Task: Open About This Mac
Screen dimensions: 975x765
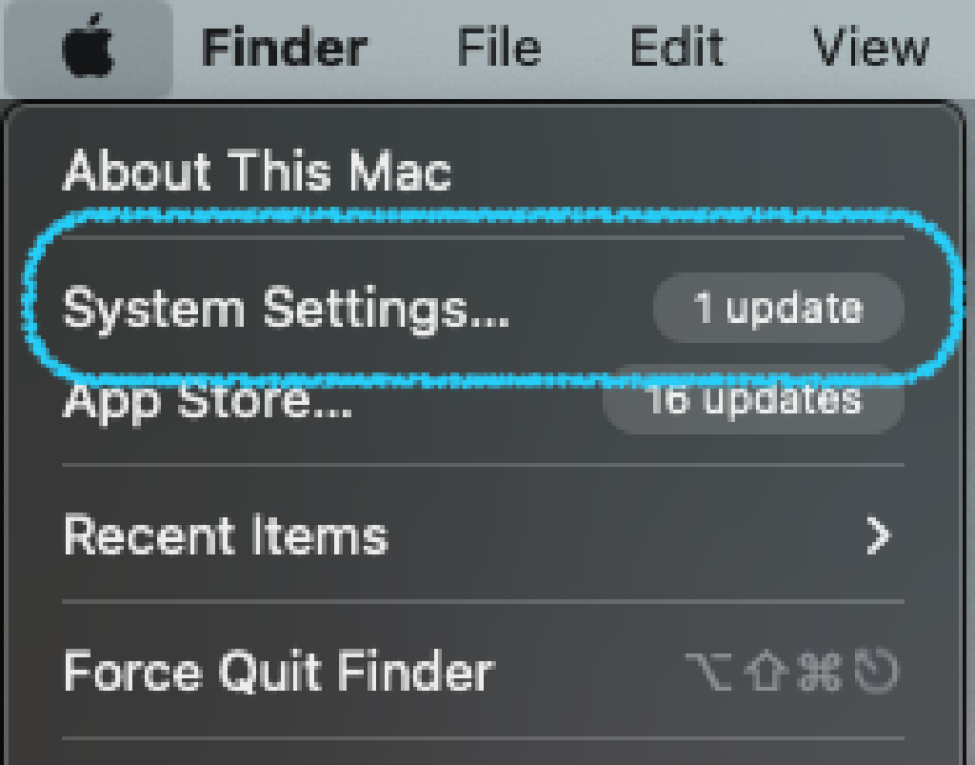Action: [x=257, y=171]
